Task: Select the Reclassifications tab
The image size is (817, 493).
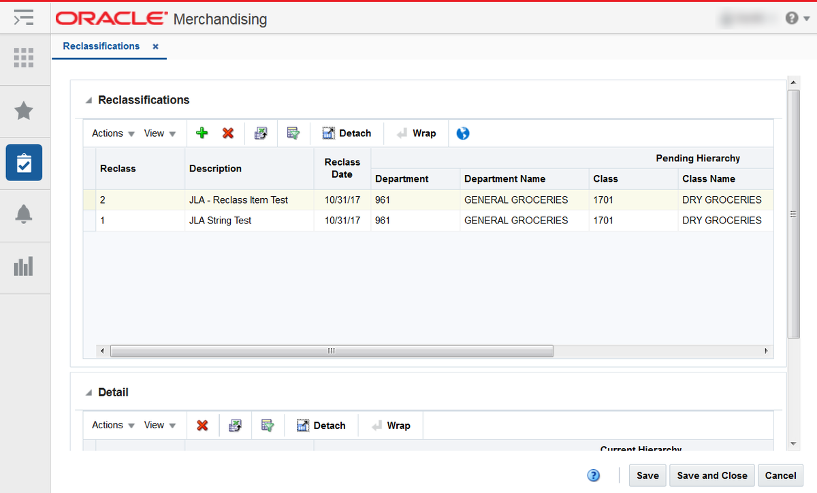Action: [101, 46]
